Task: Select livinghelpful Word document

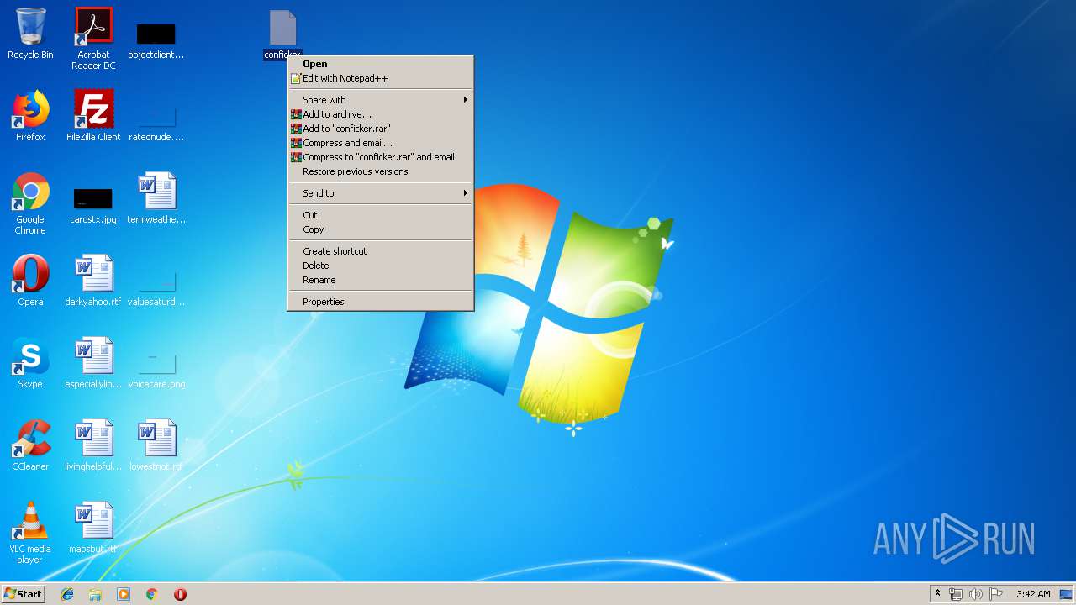Action: tap(93, 445)
